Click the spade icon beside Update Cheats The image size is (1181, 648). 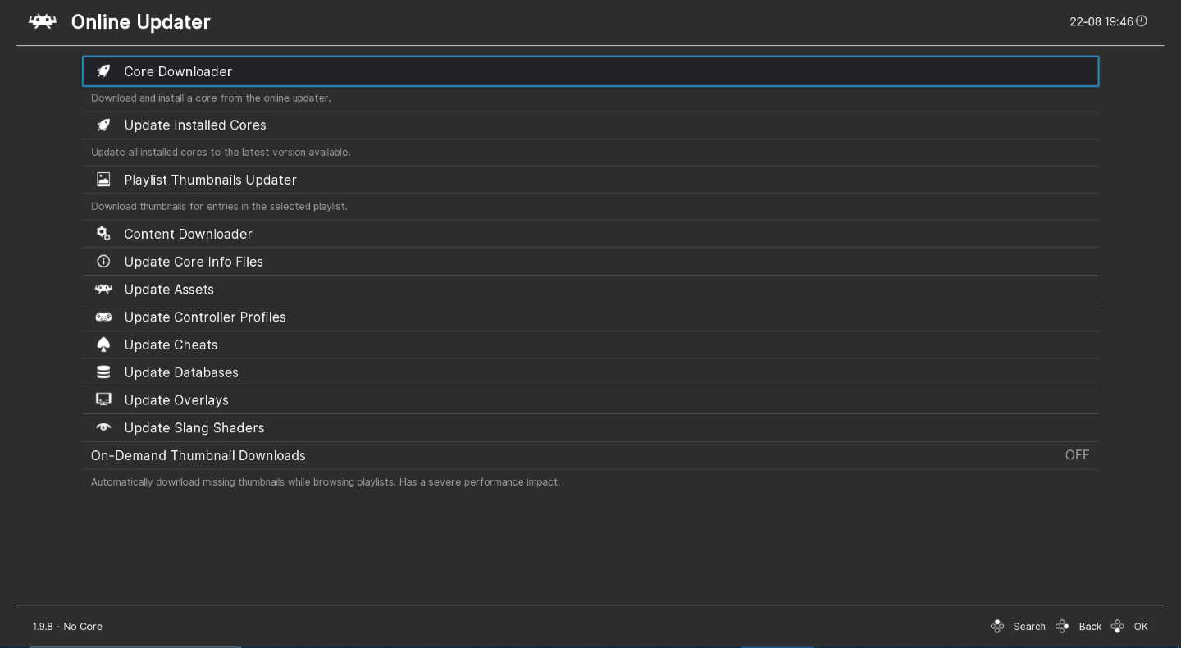tap(103, 345)
